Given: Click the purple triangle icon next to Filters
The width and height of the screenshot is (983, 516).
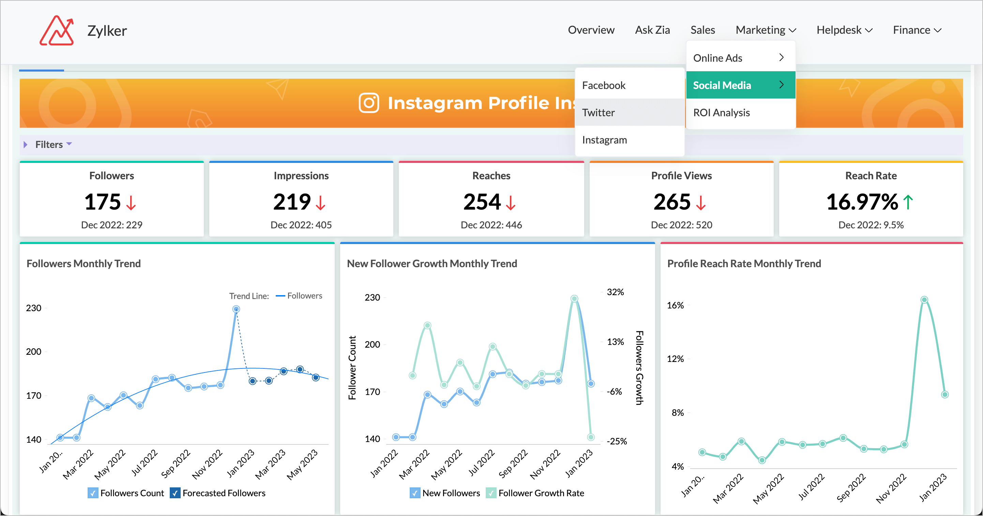Looking at the screenshot, I should (x=26, y=144).
